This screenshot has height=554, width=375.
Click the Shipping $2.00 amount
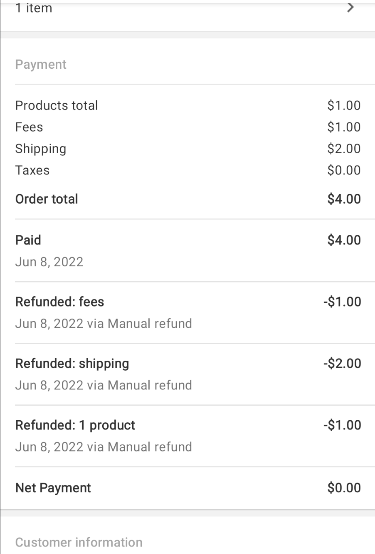344,149
